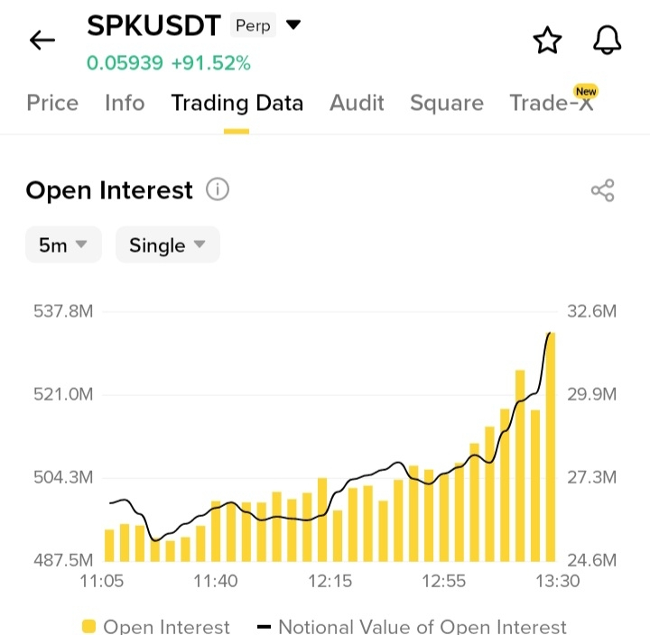Screen dimensions: 650x635
Task: Tap the SPKUSDT symbol title
Action: coord(153,25)
